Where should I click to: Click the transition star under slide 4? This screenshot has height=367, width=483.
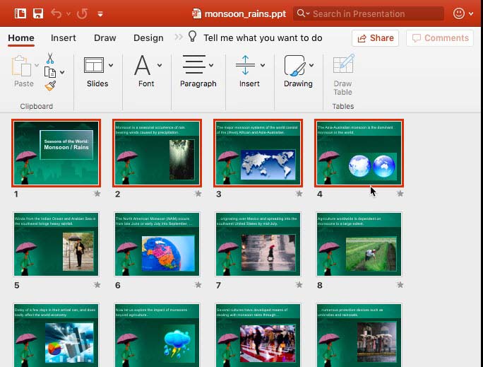[400, 194]
